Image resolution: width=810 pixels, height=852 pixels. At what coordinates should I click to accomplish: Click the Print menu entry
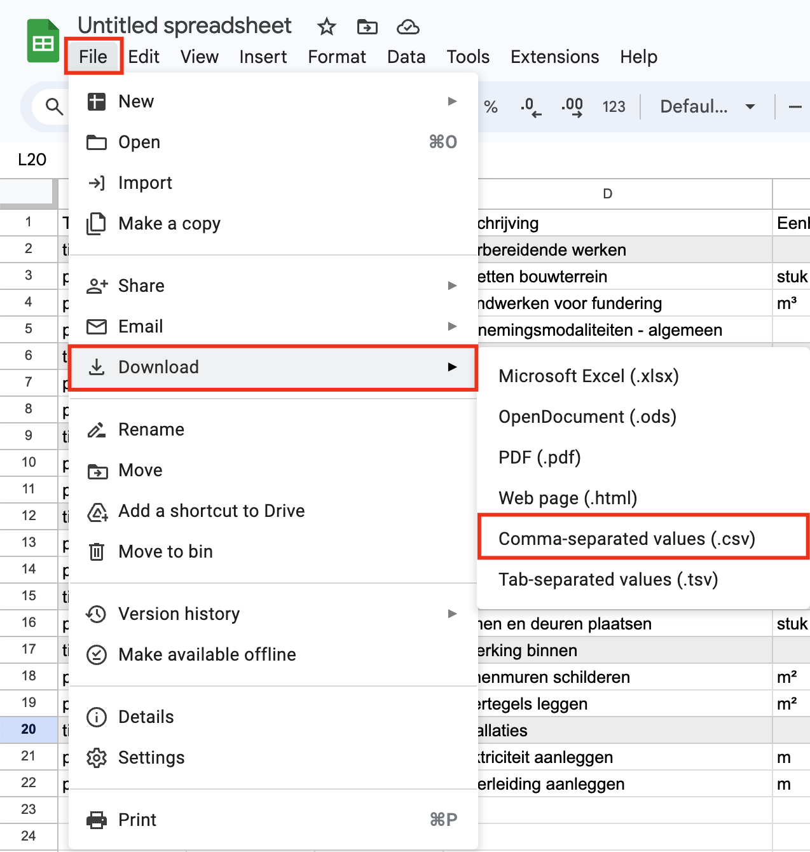click(x=137, y=820)
